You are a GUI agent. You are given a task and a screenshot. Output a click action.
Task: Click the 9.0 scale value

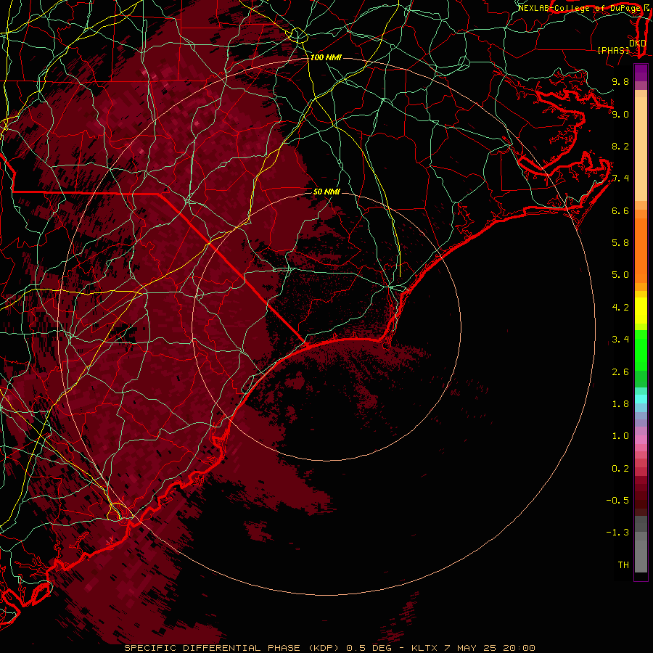tap(620, 114)
